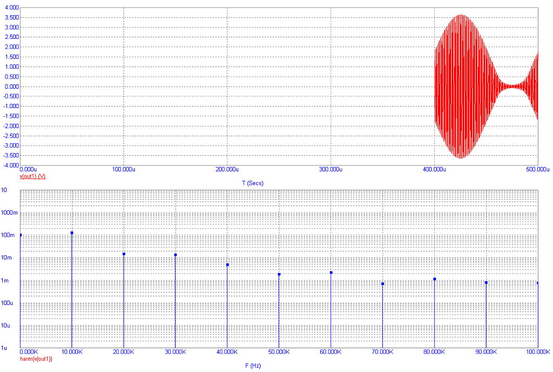Click the '70.000K' frequency axis label
The height and width of the screenshot is (372, 553).
point(382,352)
